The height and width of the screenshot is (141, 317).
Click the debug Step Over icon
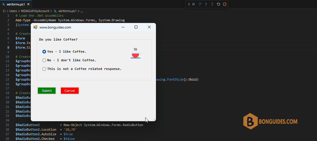tap(200, 4)
